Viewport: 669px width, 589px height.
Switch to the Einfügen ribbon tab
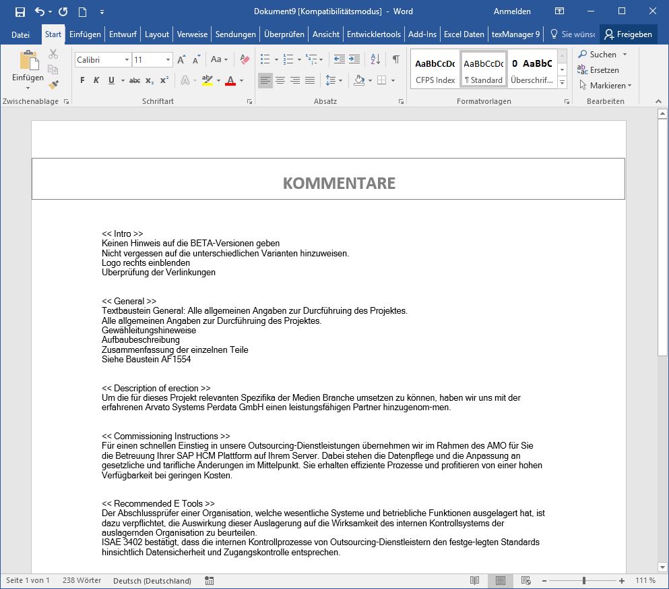click(85, 34)
